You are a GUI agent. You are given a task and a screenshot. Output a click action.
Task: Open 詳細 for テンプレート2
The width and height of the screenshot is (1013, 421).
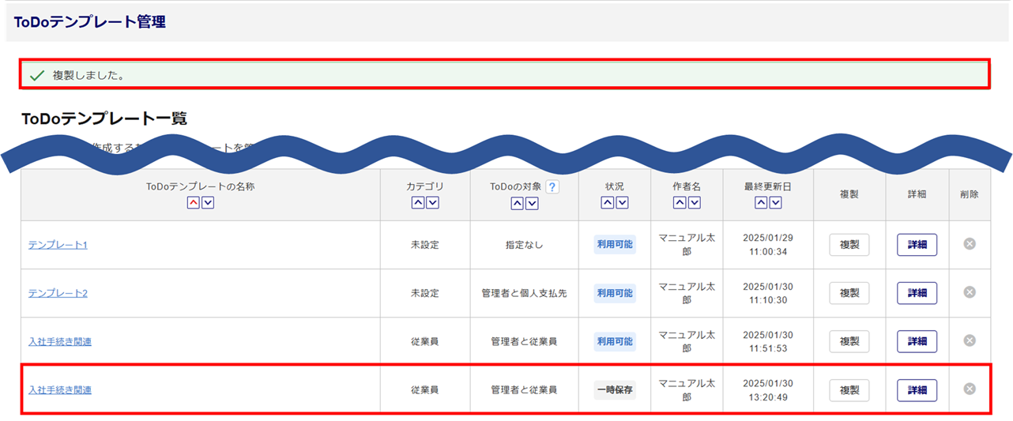pyautogui.click(x=917, y=293)
